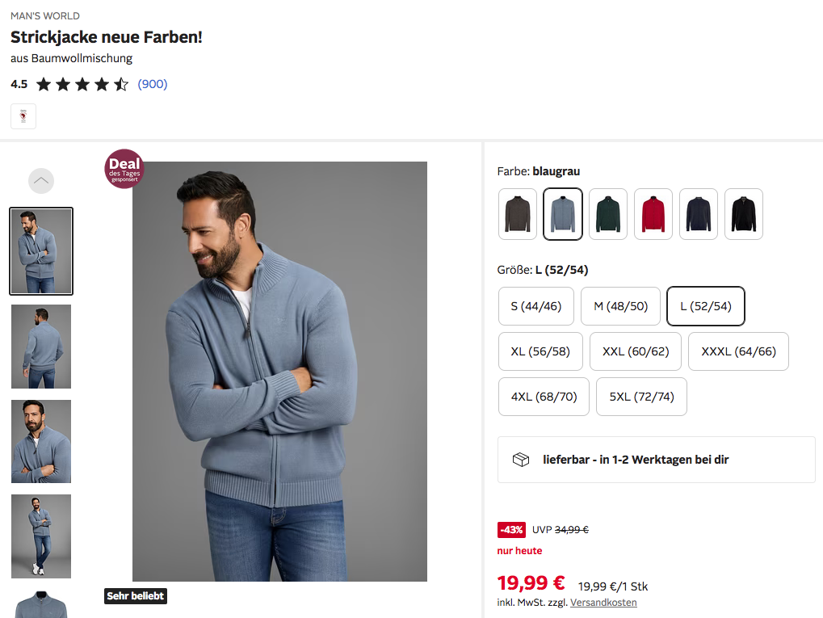Viewport: 823px width, 618px height.
Task: Click the star rating icons
Action: pos(82,84)
